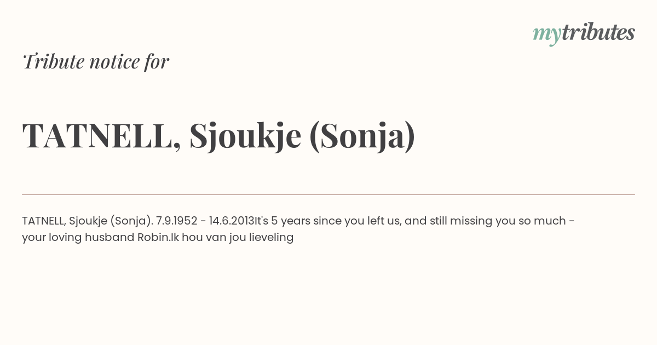This screenshot has width=657, height=345.
Task: Click the word "Tribute" in italic heading
Action: (x=53, y=61)
